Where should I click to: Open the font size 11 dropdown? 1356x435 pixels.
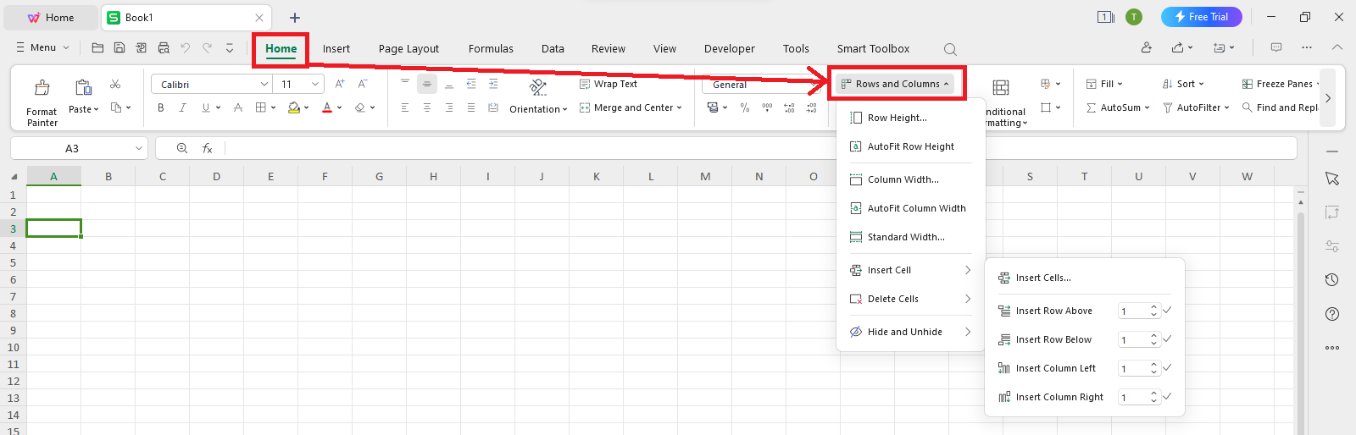(315, 84)
